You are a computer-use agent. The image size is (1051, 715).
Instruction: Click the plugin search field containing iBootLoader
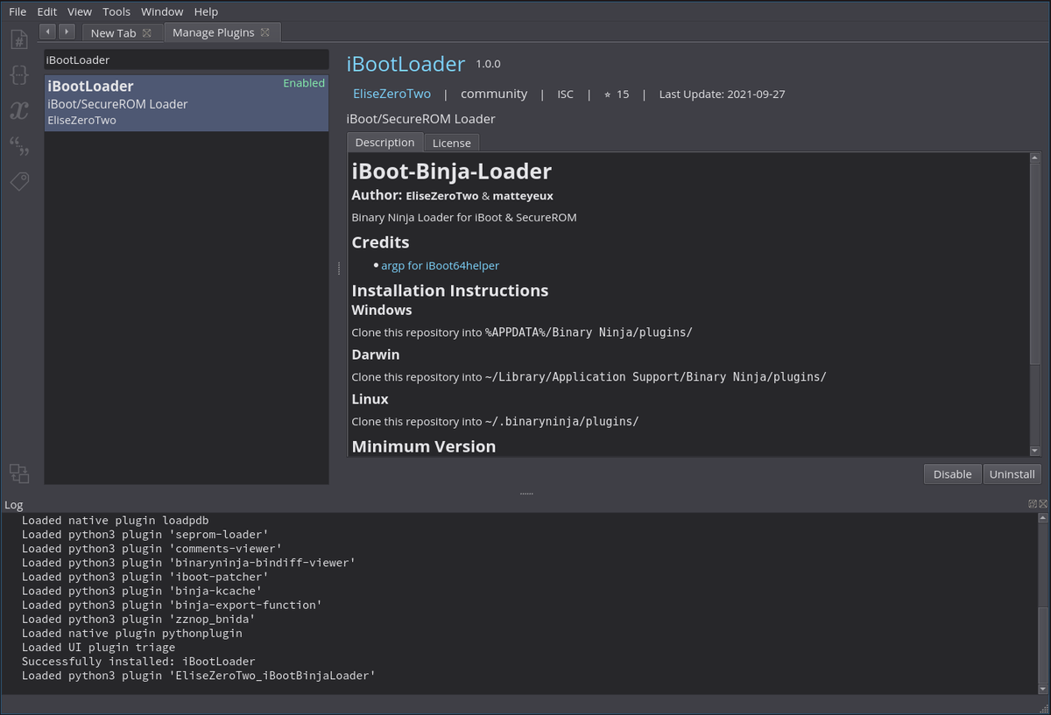187,60
